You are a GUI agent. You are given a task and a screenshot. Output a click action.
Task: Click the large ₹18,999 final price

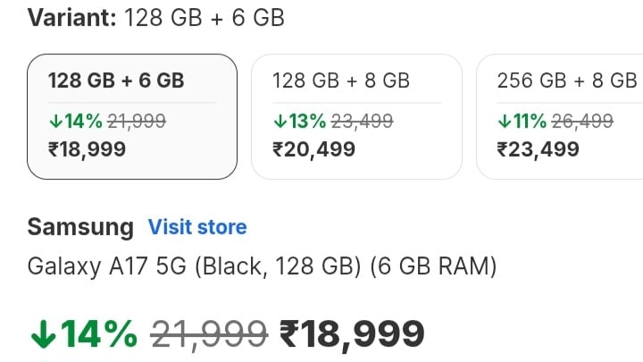(x=352, y=334)
